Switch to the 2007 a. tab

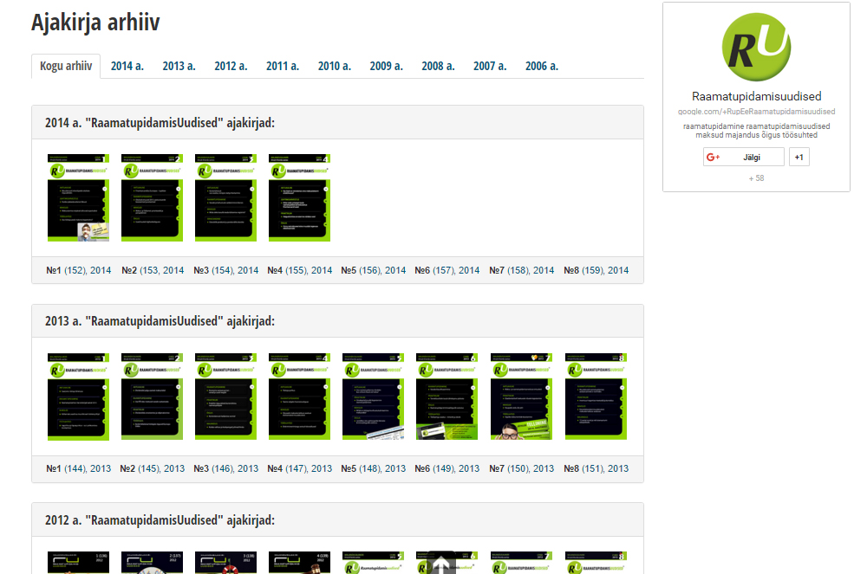490,66
